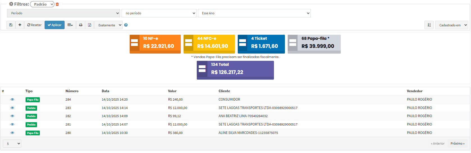This screenshot has height=153, width=471.
Task: Open the Padrão filter preset dropdown
Action: (42, 4)
